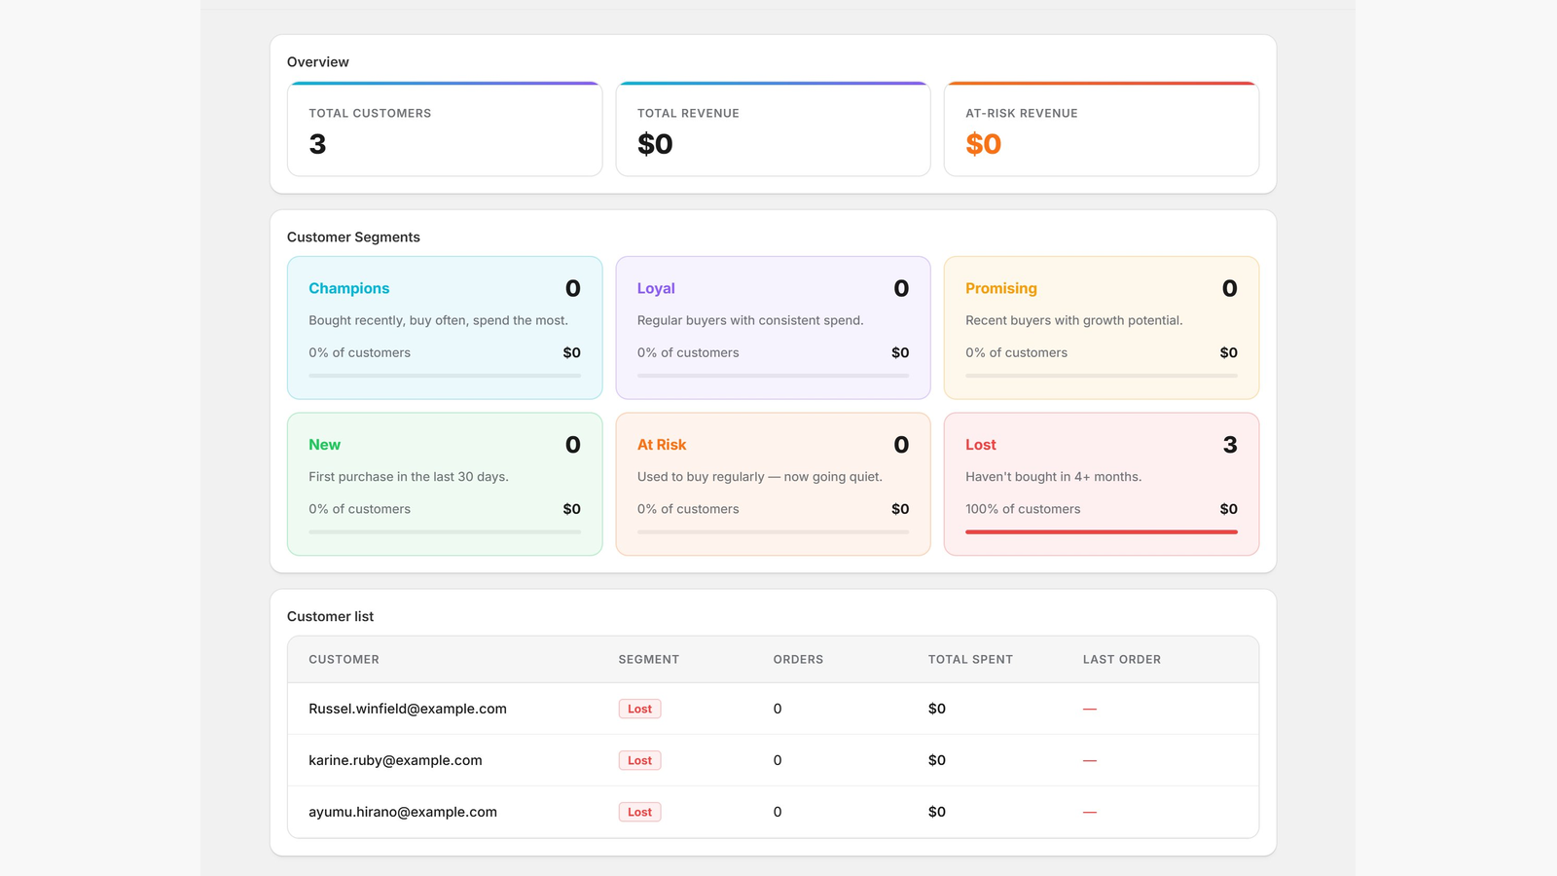Select Russel.winfield@example.com customer row
Image resolution: width=1557 pixels, height=876 pixels.
click(x=773, y=709)
